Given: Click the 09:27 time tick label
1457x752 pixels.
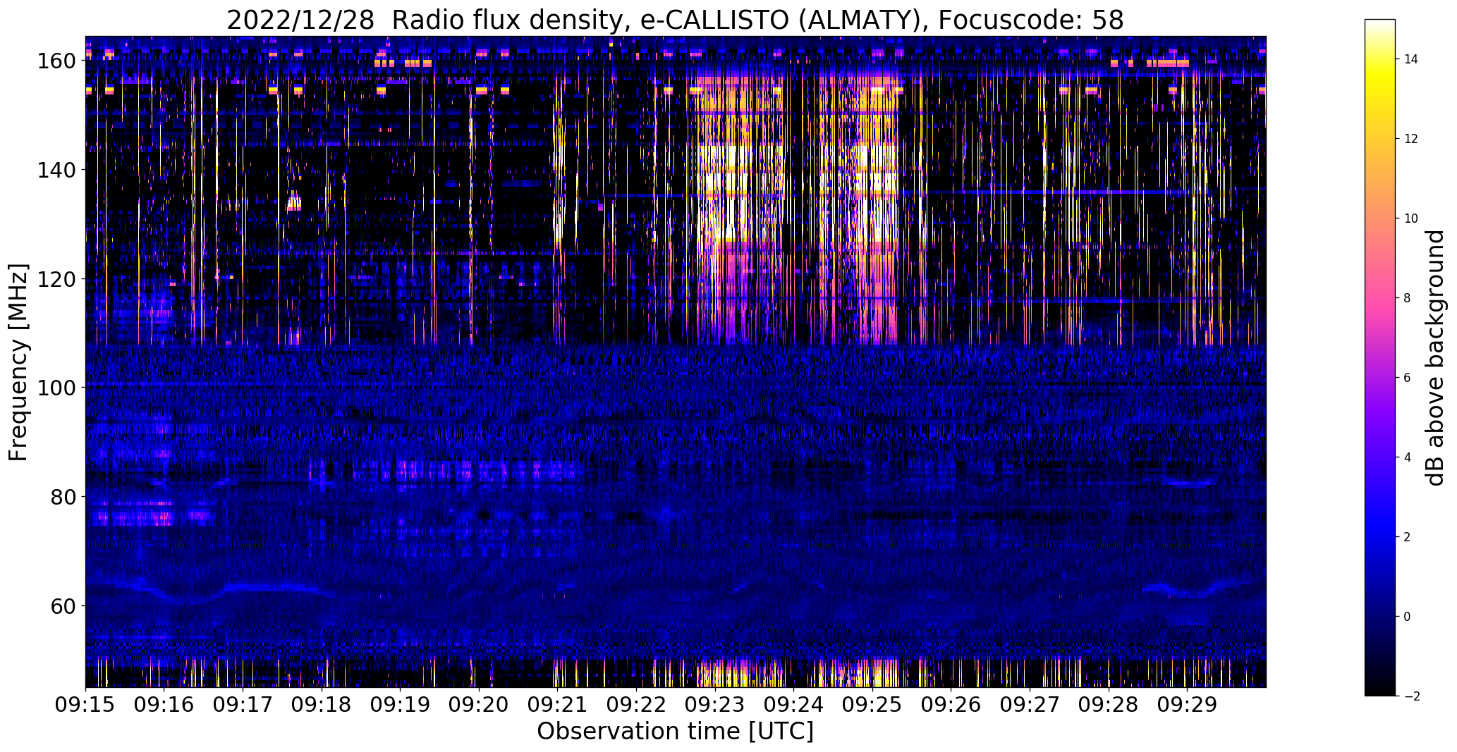Looking at the screenshot, I should [x=1030, y=704].
